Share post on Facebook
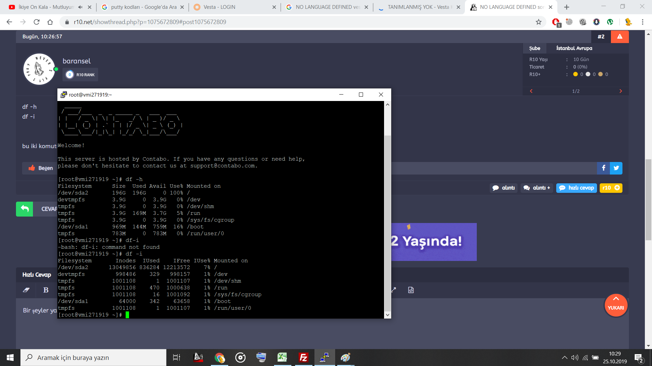This screenshot has height=366, width=652. point(603,168)
